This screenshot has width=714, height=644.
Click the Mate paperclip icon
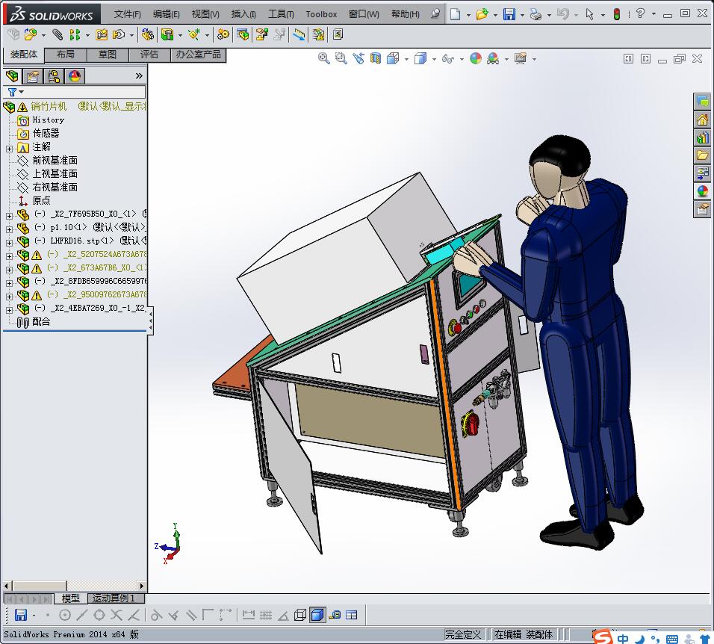[58, 34]
